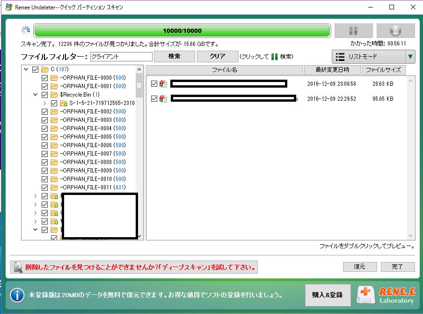Image resolution: width=423 pixels, height=314 pixels.
Task: Click -ORPHAN_FILE-0000 folder icon
Action: point(54,78)
